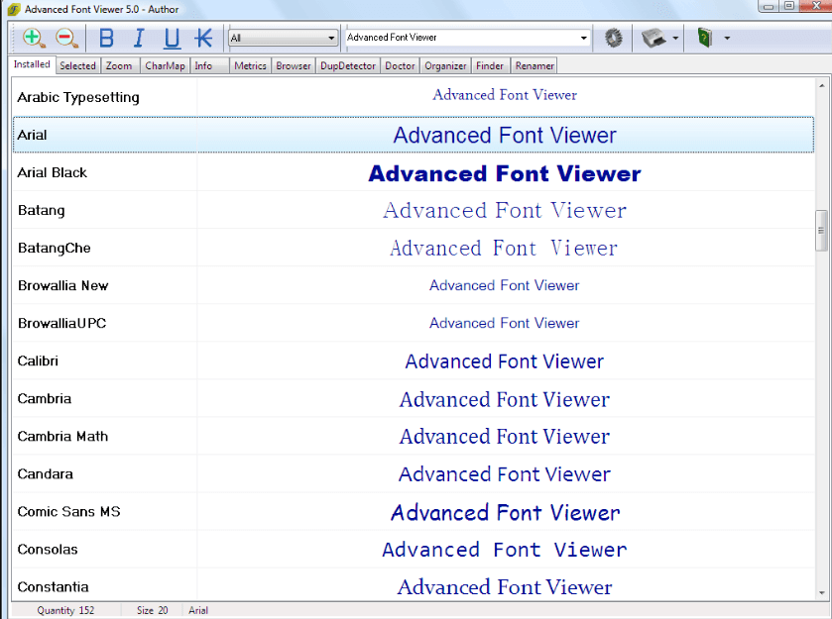The height and width of the screenshot is (619, 832).
Task: Open the Doctor tab
Action: (400, 65)
